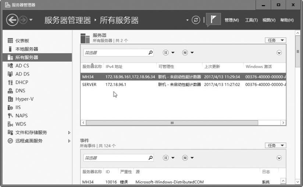Sort events by 日志 column header
The height and width of the screenshot is (187, 303).
[x=266, y=172]
